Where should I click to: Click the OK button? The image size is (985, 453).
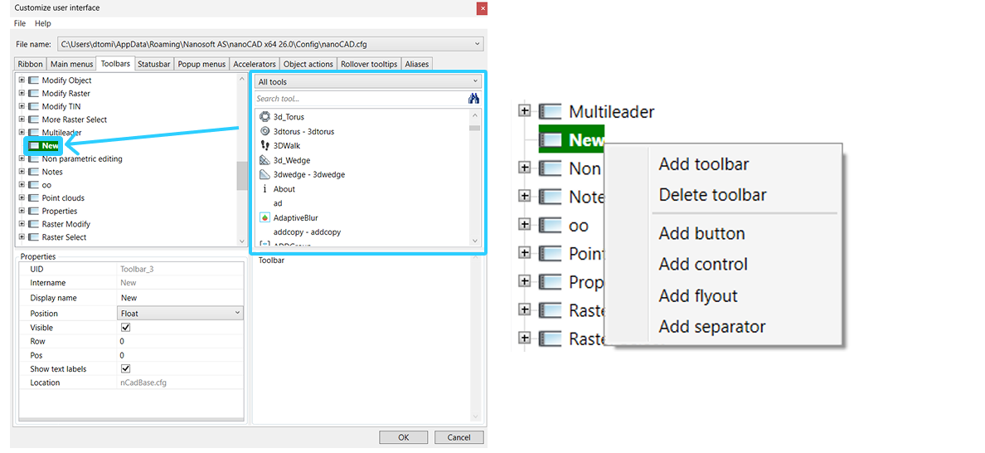click(x=403, y=437)
